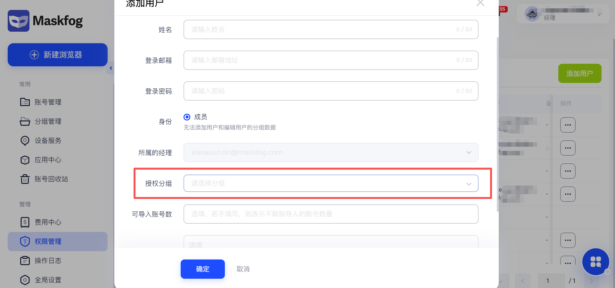Click the 新建浏览器 button
Viewport: 615px width, 288px height.
point(58,55)
